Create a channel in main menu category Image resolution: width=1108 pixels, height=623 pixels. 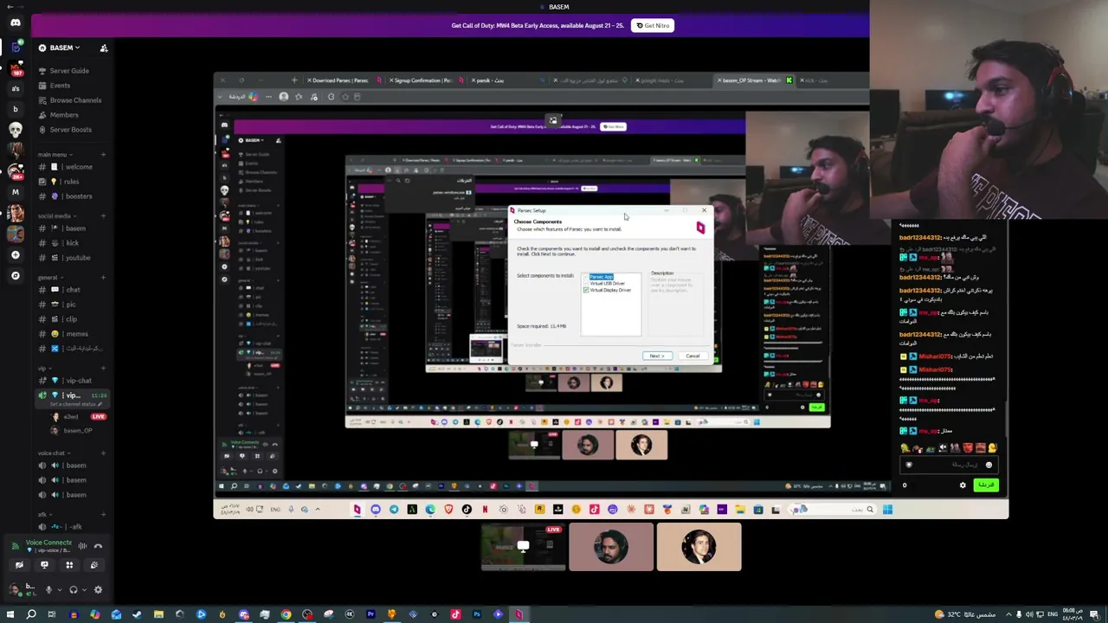pos(103,155)
